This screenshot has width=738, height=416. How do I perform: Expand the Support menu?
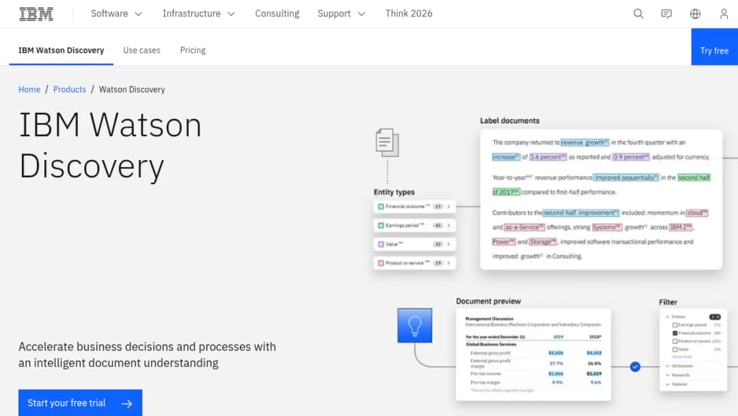[341, 14]
